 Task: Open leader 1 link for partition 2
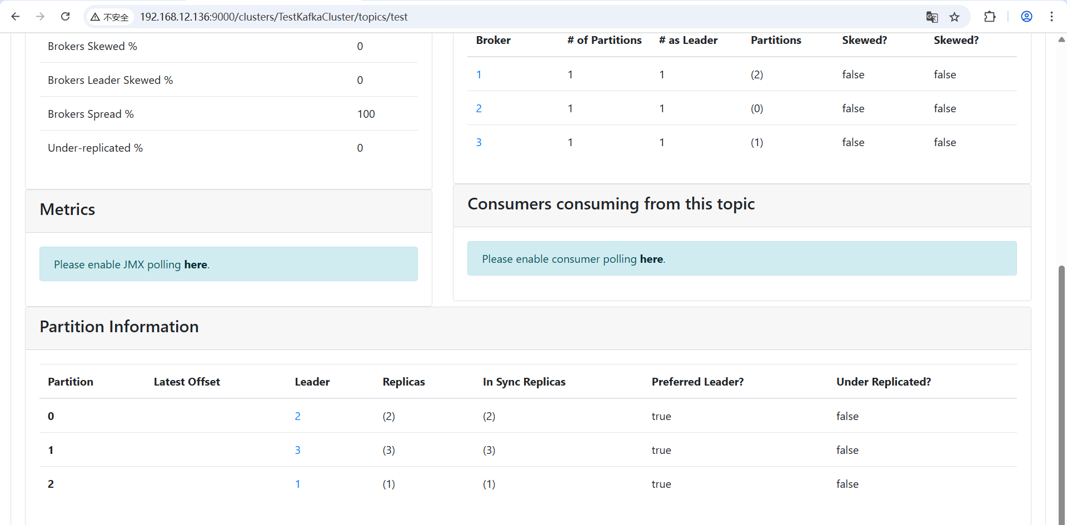click(298, 484)
